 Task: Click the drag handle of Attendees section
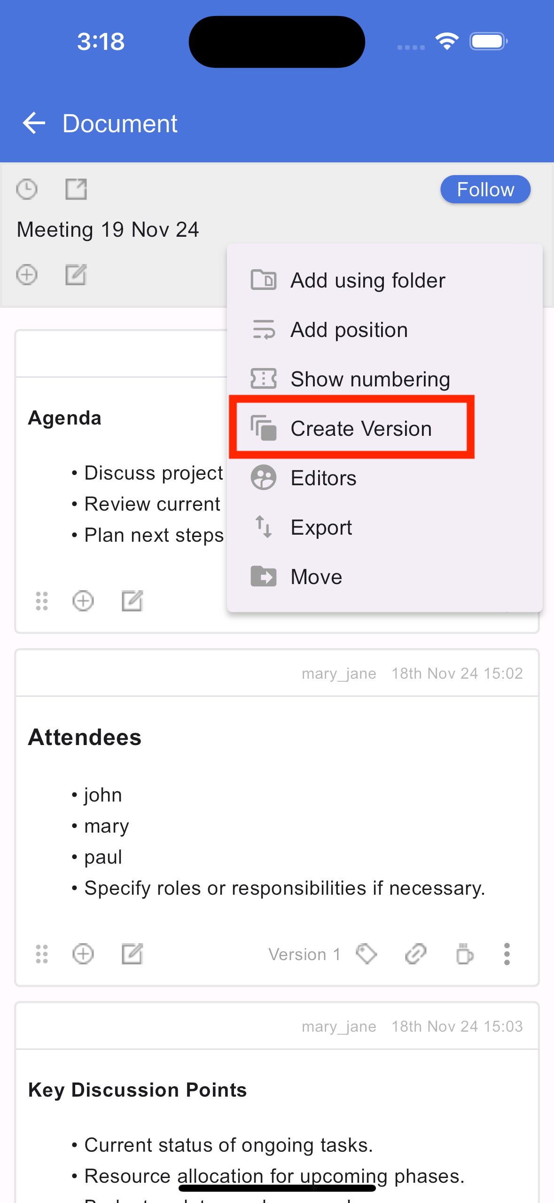click(42, 954)
